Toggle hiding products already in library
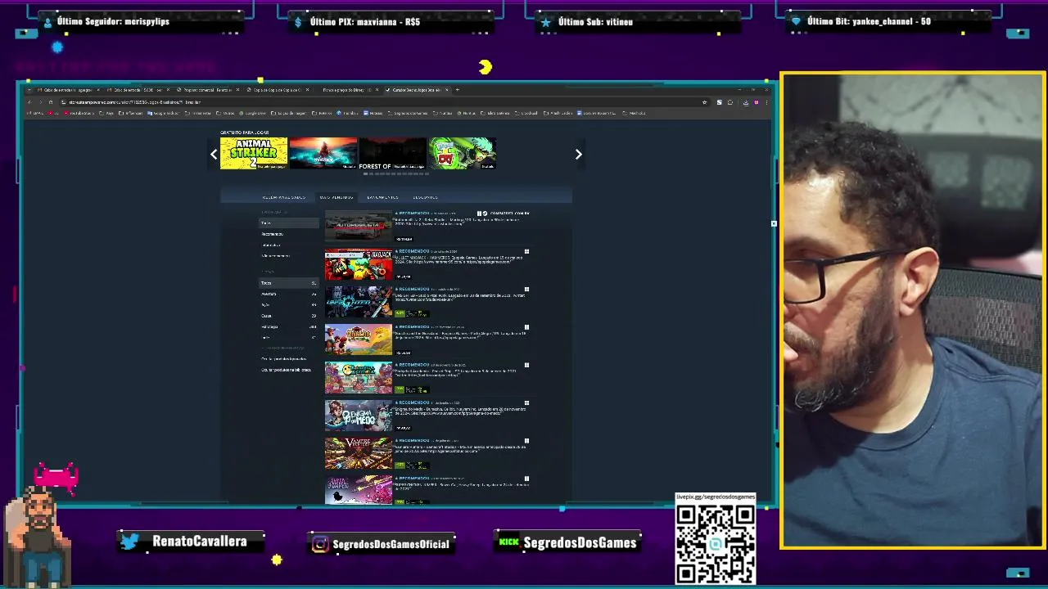Viewport: 1048px width, 589px height. pos(286,370)
